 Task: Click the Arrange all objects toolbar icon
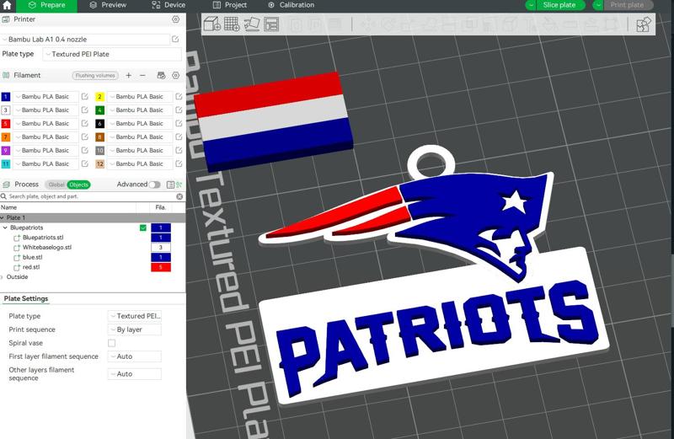tap(271, 24)
